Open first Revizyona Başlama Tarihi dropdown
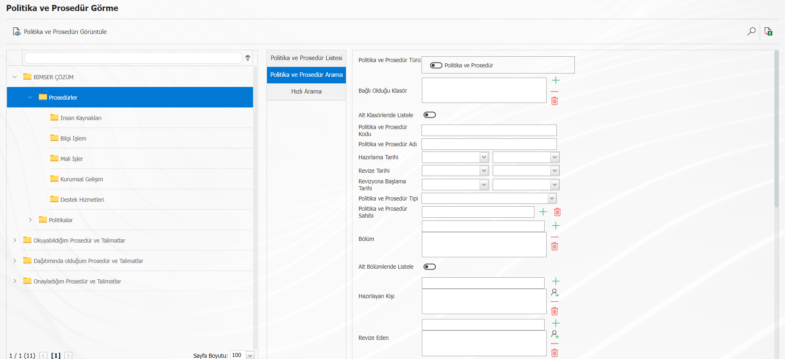This screenshot has width=785, height=359. coord(484,185)
